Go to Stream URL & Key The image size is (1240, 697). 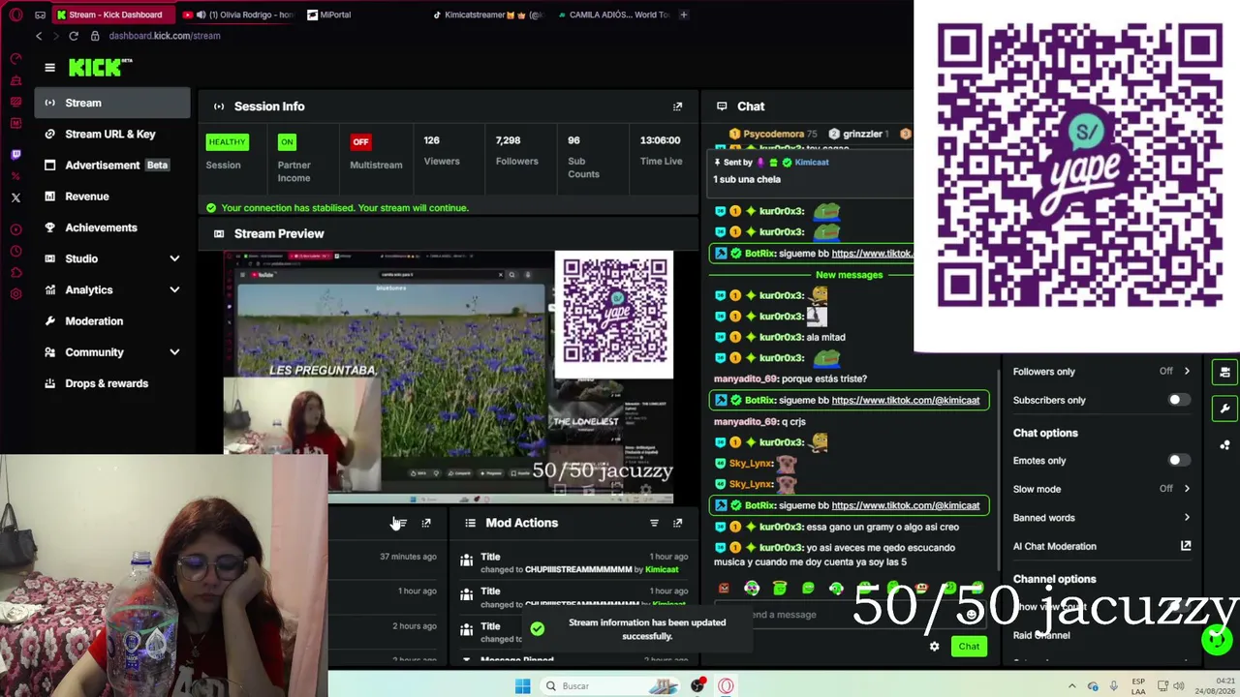(112, 134)
